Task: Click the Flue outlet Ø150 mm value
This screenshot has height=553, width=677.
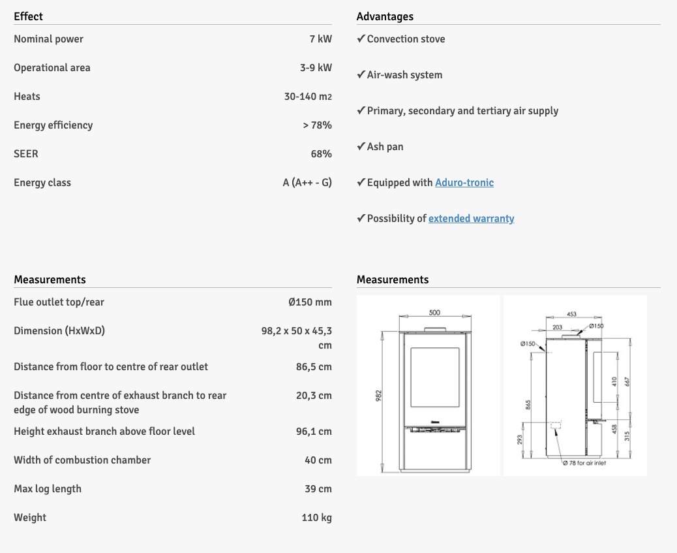Action: [310, 302]
